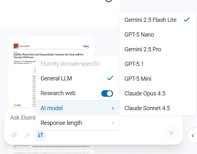Select GPT-5 Nano model
Screen dimensions: 197x154
point(139,35)
